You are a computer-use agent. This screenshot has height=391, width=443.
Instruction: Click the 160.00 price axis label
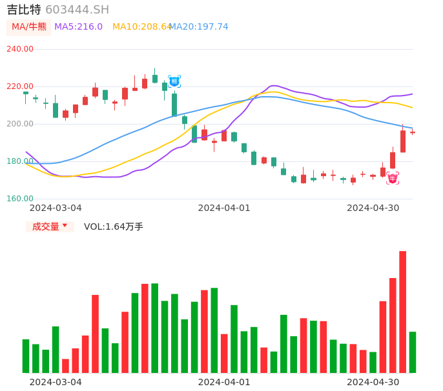[19, 199]
